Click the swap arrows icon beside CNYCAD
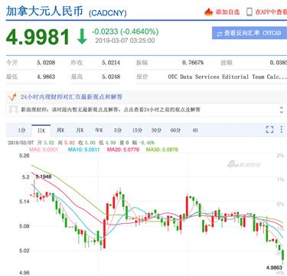Viewport: 287px width, 276px height. (220, 34)
